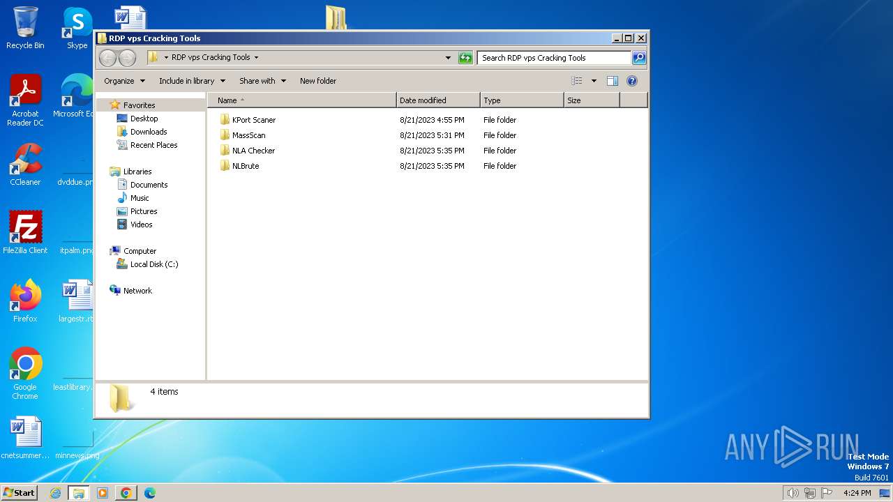893x502 pixels.
Task: Launch CCleaner desktop shortcut
Action: 25,165
